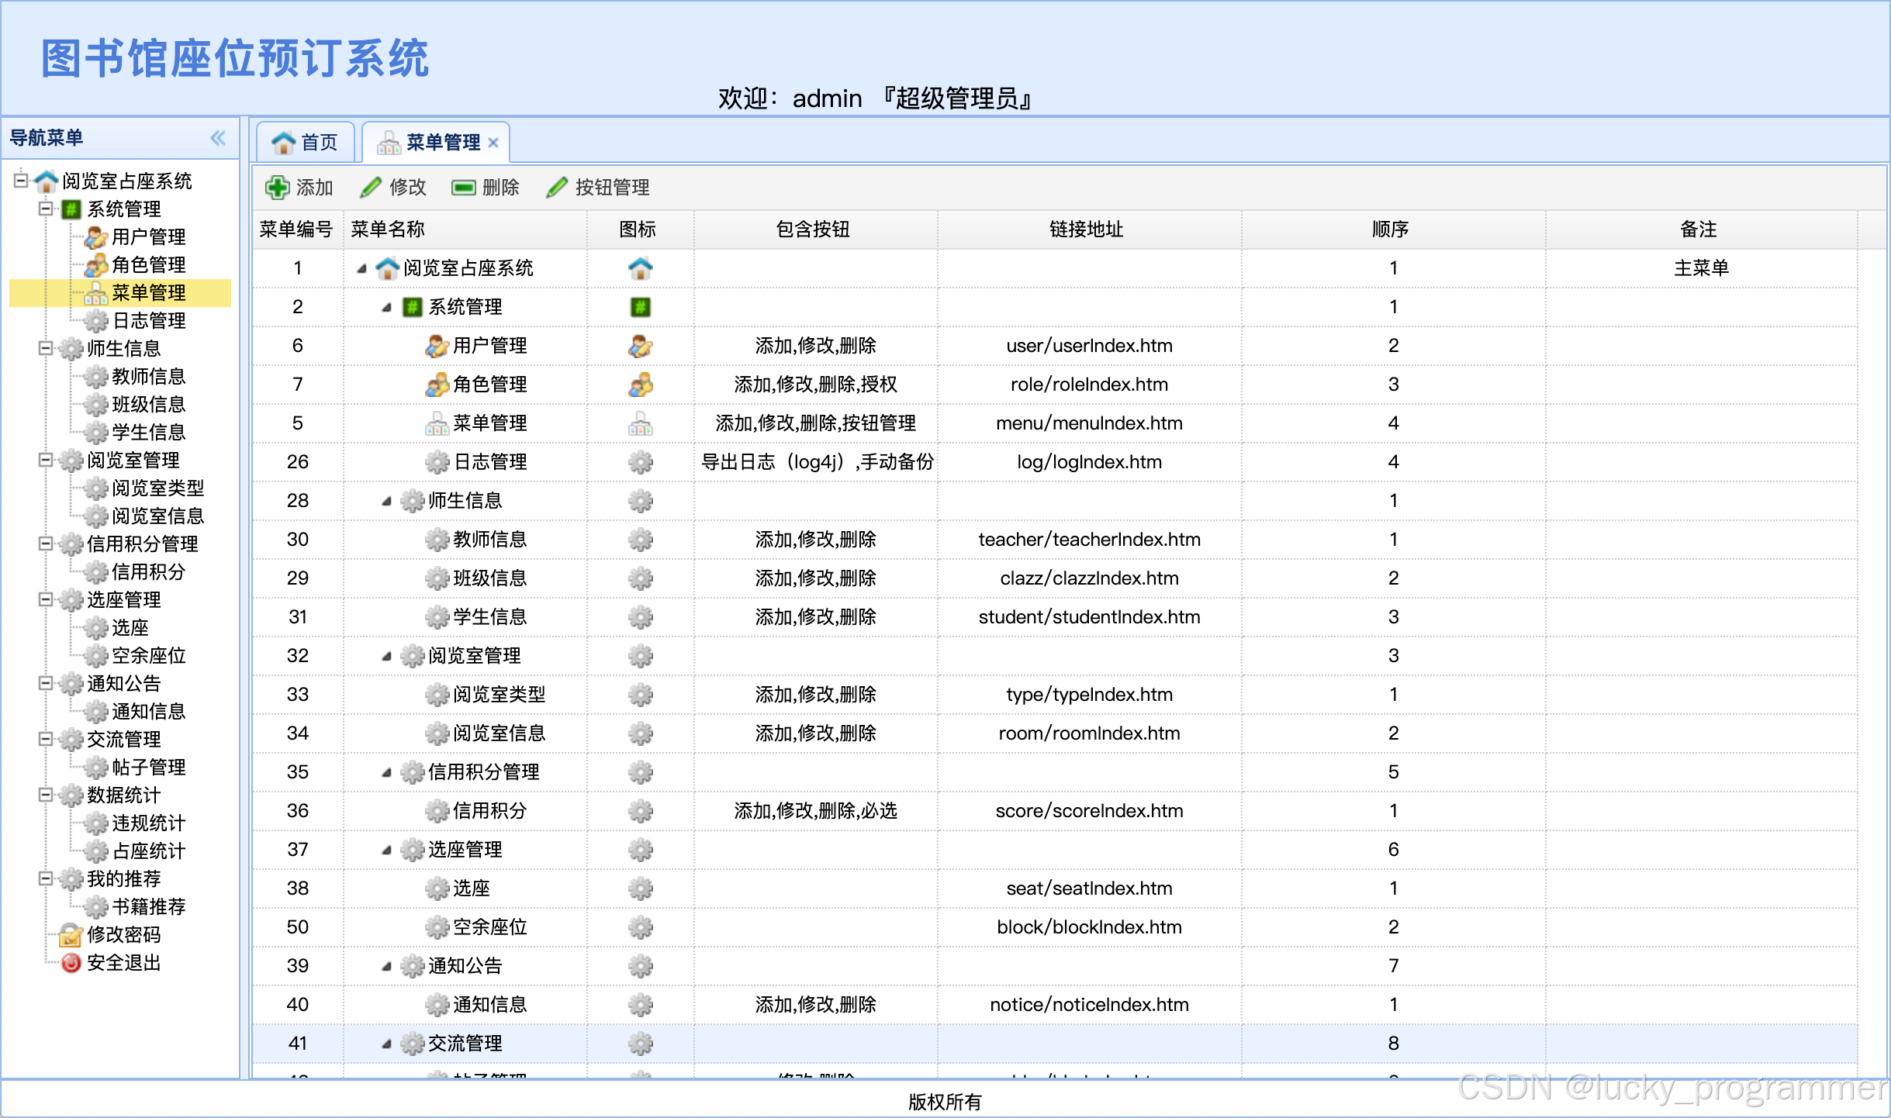Click the 用户管理 icon in sidebar
Screen dimensions: 1891x1118
(x=95, y=236)
